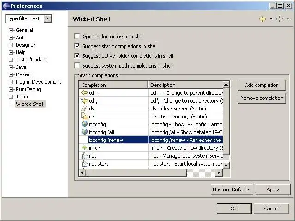Open the back history dropdown arrow
This screenshot has height=221, width=295.
tap(271, 19)
